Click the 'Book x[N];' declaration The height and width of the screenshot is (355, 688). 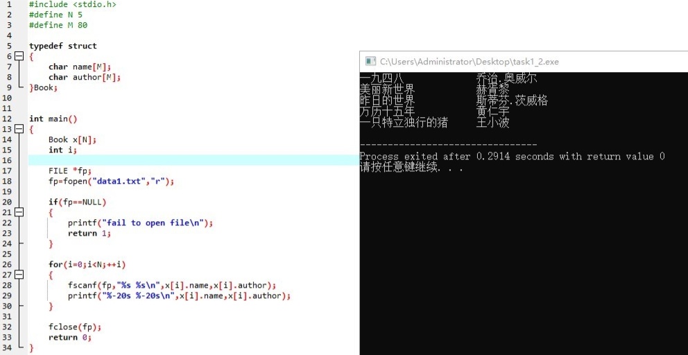[x=72, y=139]
